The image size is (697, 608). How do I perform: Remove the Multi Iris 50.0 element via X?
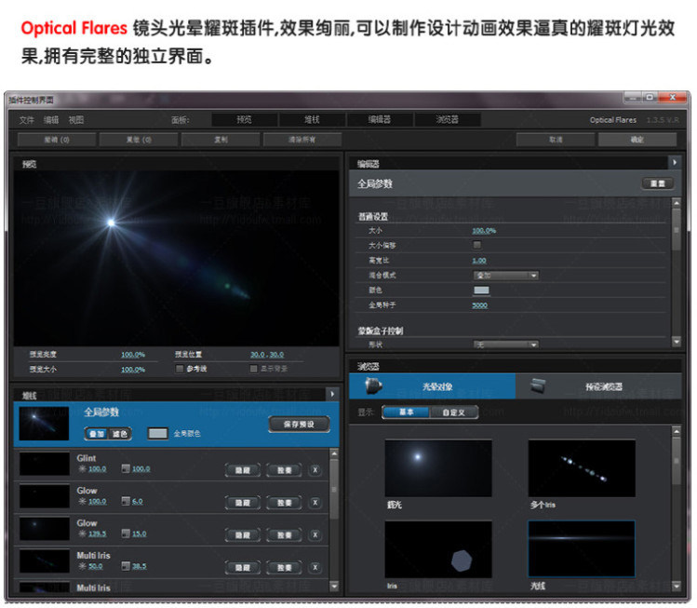point(315,568)
